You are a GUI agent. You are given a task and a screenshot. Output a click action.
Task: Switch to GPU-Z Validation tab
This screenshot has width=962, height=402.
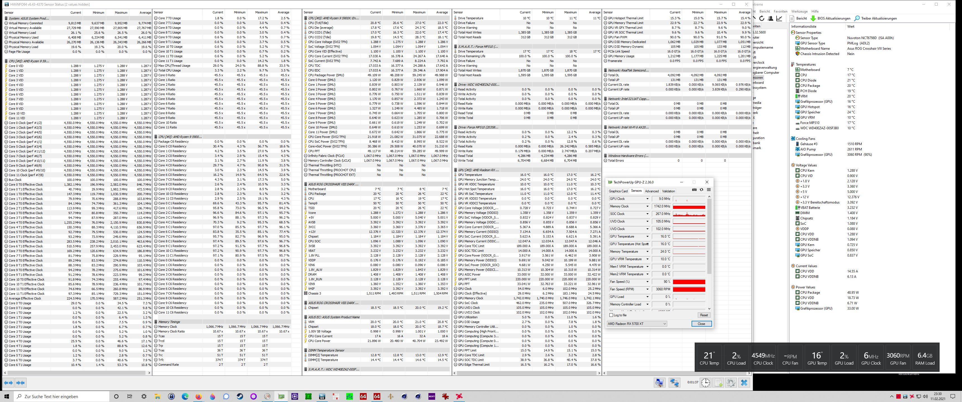[668, 191]
